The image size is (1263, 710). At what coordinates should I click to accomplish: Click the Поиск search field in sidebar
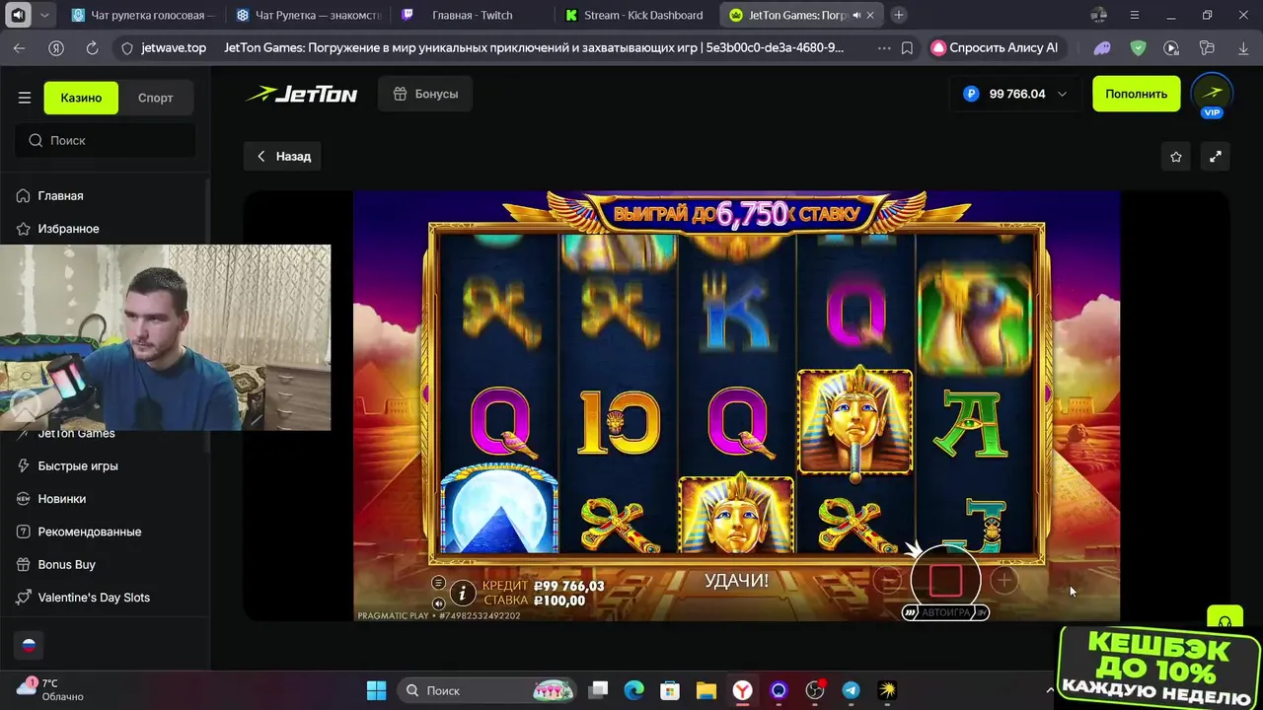pos(105,140)
